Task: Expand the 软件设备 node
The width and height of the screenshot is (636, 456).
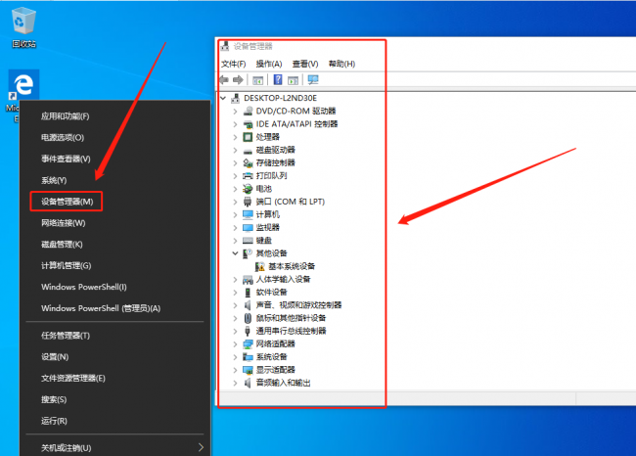Action: coord(235,293)
